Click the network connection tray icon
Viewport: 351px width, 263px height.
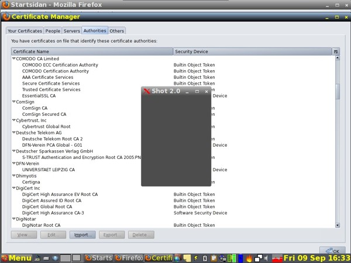pyautogui.click(x=223, y=258)
